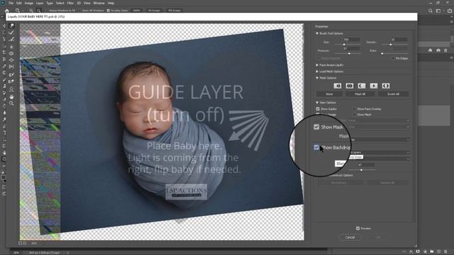Open the Filter menu
Image resolution: width=454 pixels, height=255 pixels.
(70, 3)
